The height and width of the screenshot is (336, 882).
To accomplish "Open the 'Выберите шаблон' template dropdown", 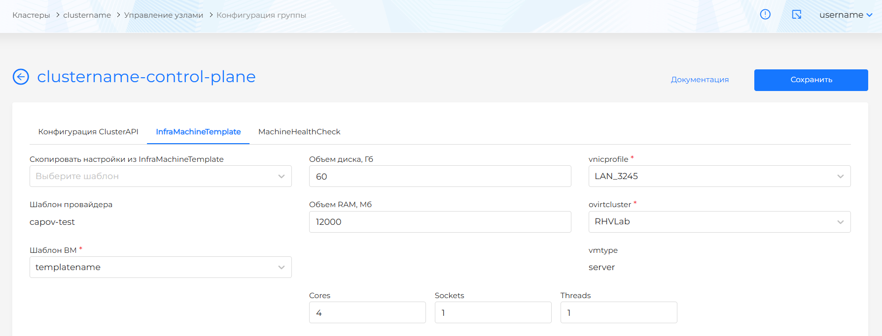I will coord(160,176).
